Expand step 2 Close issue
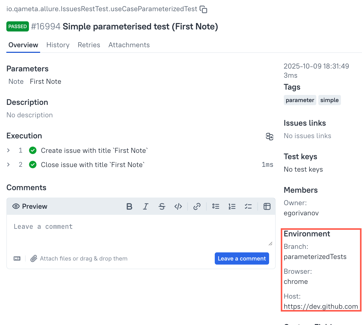This screenshot has width=362, height=325. [x=9, y=165]
